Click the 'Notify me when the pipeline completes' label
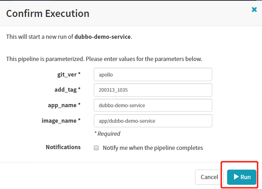 [x=153, y=148]
